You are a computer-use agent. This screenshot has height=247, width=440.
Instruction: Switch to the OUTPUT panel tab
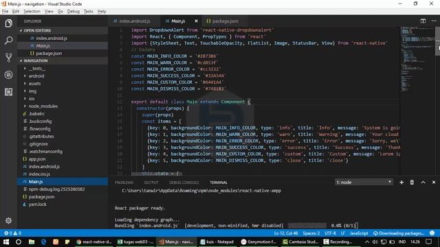[x=151, y=183]
